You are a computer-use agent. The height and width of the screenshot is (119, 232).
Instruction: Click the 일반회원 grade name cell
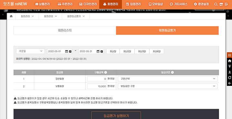[x=60, y=79]
